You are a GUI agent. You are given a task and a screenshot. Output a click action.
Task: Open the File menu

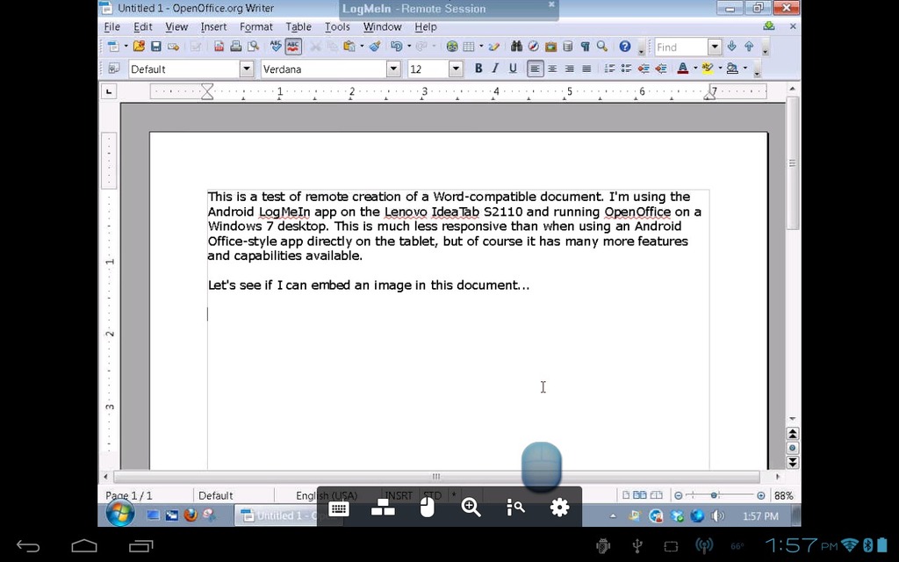click(x=111, y=27)
